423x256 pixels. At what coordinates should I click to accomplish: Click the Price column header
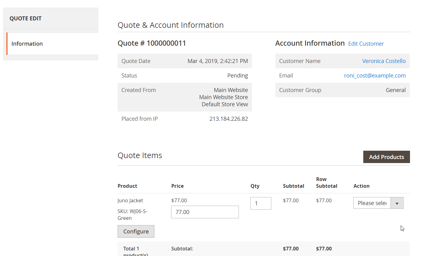[x=177, y=186]
